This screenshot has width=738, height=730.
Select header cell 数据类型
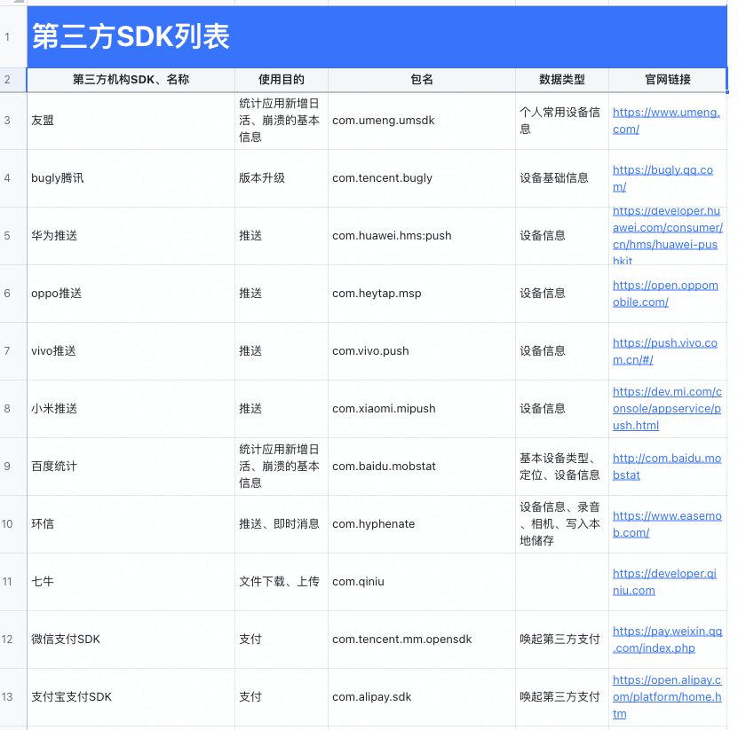(x=562, y=80)
